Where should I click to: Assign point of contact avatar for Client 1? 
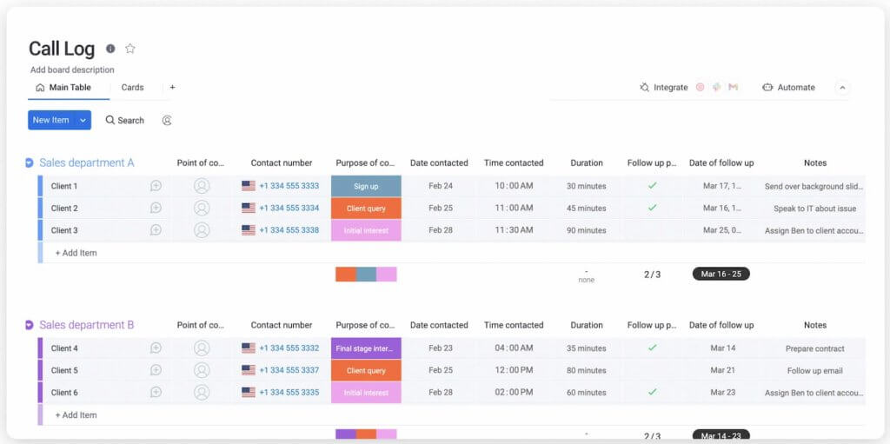tap(202, 186)
